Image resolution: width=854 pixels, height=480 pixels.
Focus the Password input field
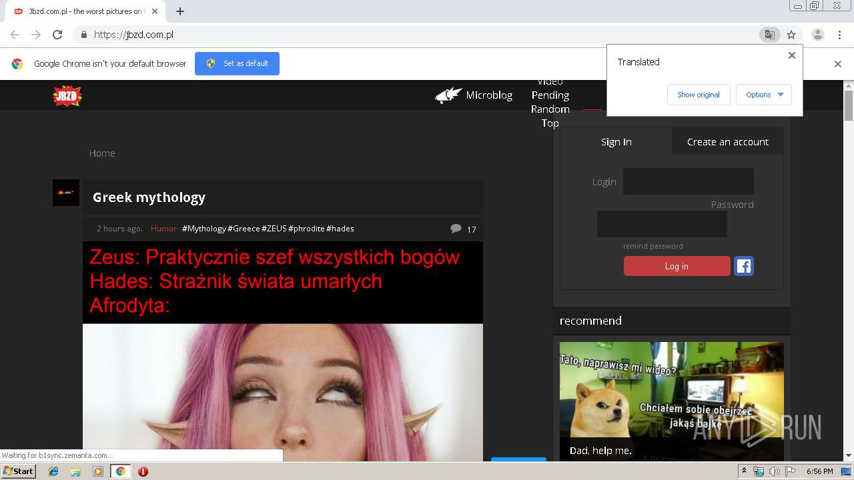(662, 224)
